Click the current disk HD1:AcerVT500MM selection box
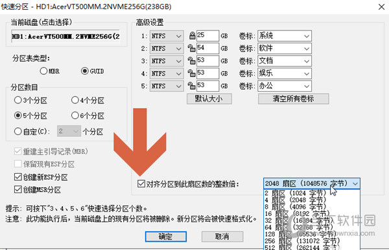This screenshot has width=389, height=250. [x=66, y=36]
